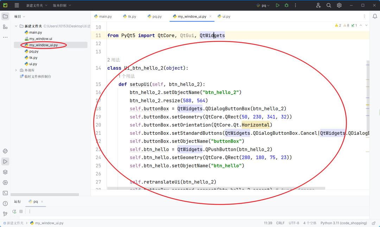Open warnings count inspection widget
This screenshot has height=227, width=380.
(x=346, y=25)
